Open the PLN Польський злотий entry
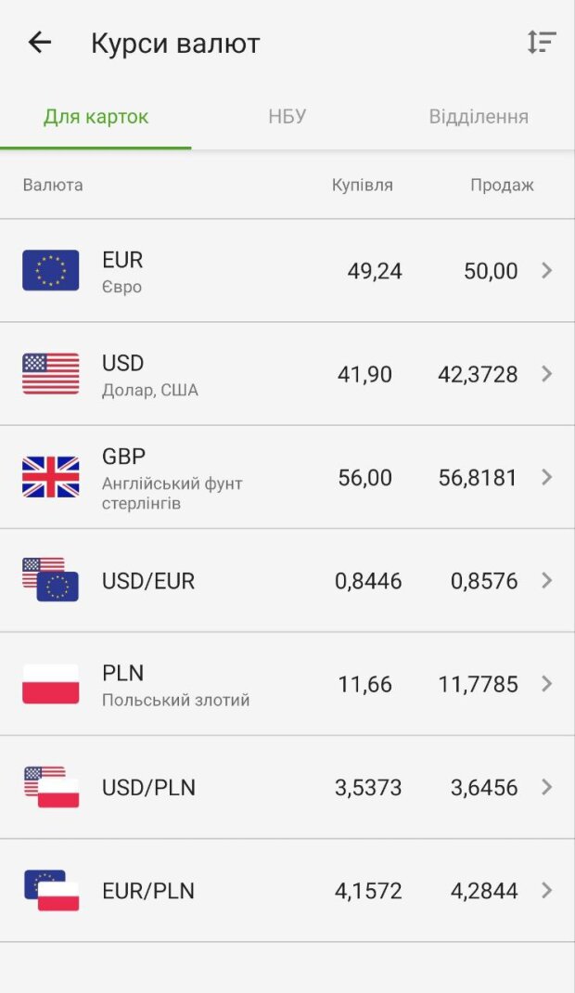The image size is (575, 993). pos(175,685)
